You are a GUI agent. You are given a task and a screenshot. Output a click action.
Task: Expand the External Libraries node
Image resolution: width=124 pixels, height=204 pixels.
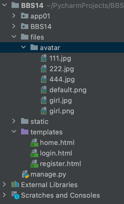click(x=4, y=184)
